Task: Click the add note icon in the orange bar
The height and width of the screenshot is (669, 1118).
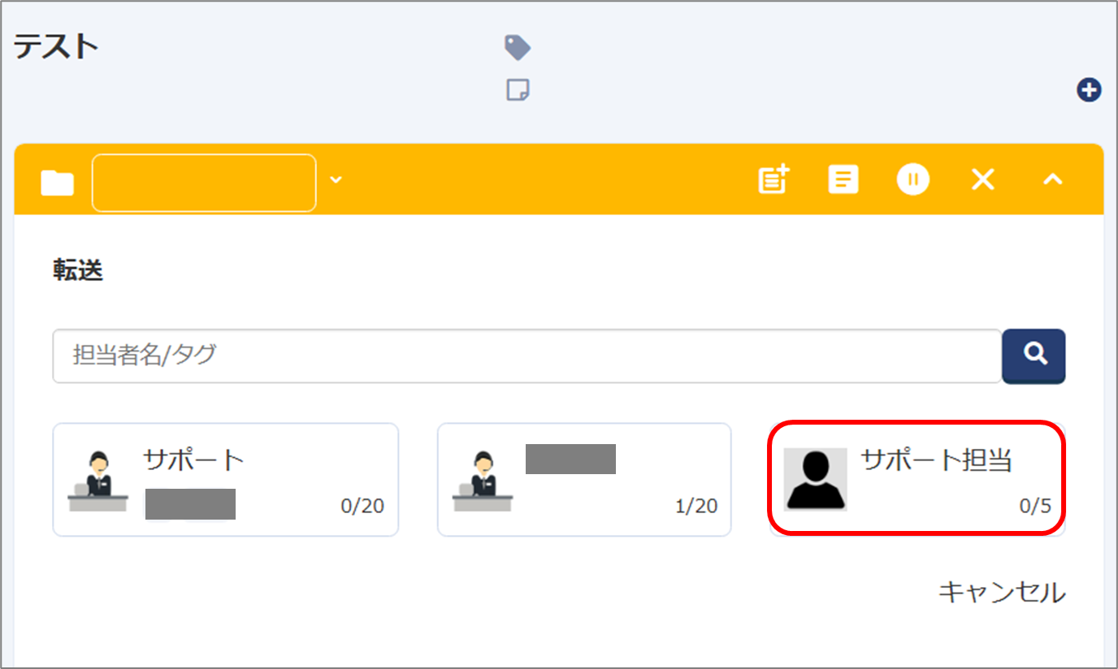Action: [773, 179]
